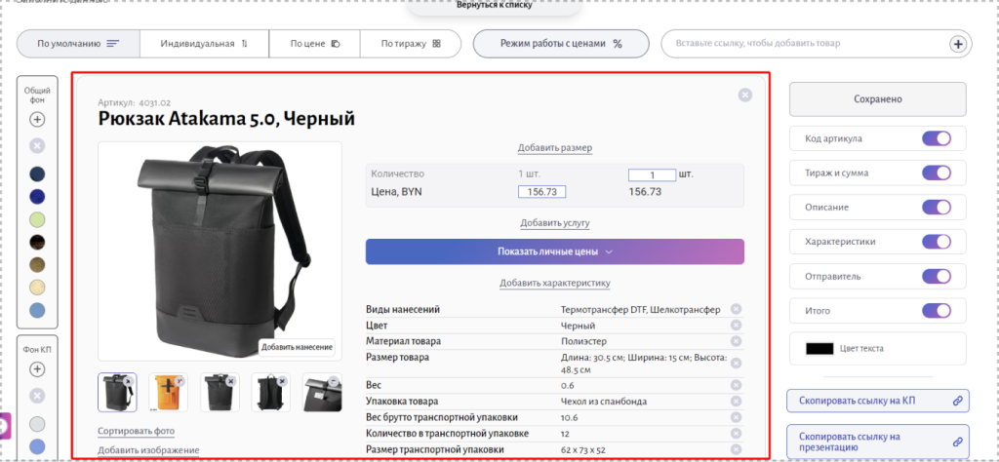The height and width of the screenshot is (462, 999).
Task: Switch to the По цене sorting tab
Action: [315, 44]
